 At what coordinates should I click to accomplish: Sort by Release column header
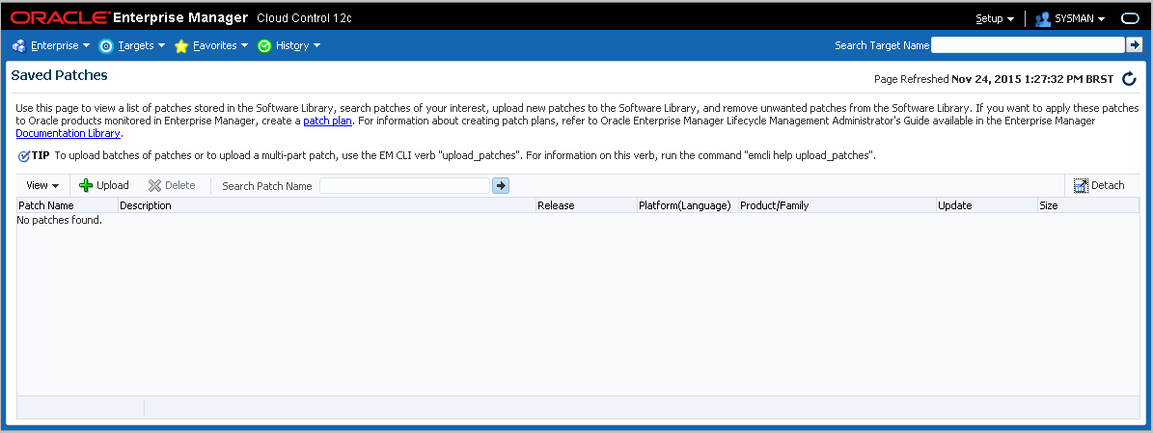pyautogui.click(x=586, y=205)
